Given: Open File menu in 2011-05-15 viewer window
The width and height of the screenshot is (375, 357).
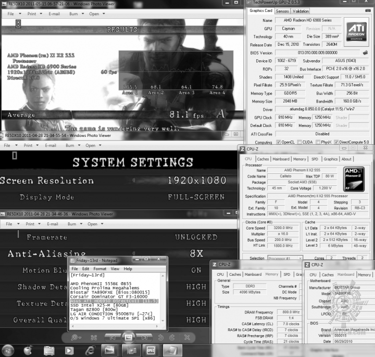Looking at the screenshot, I should click(x=10, y=14).
